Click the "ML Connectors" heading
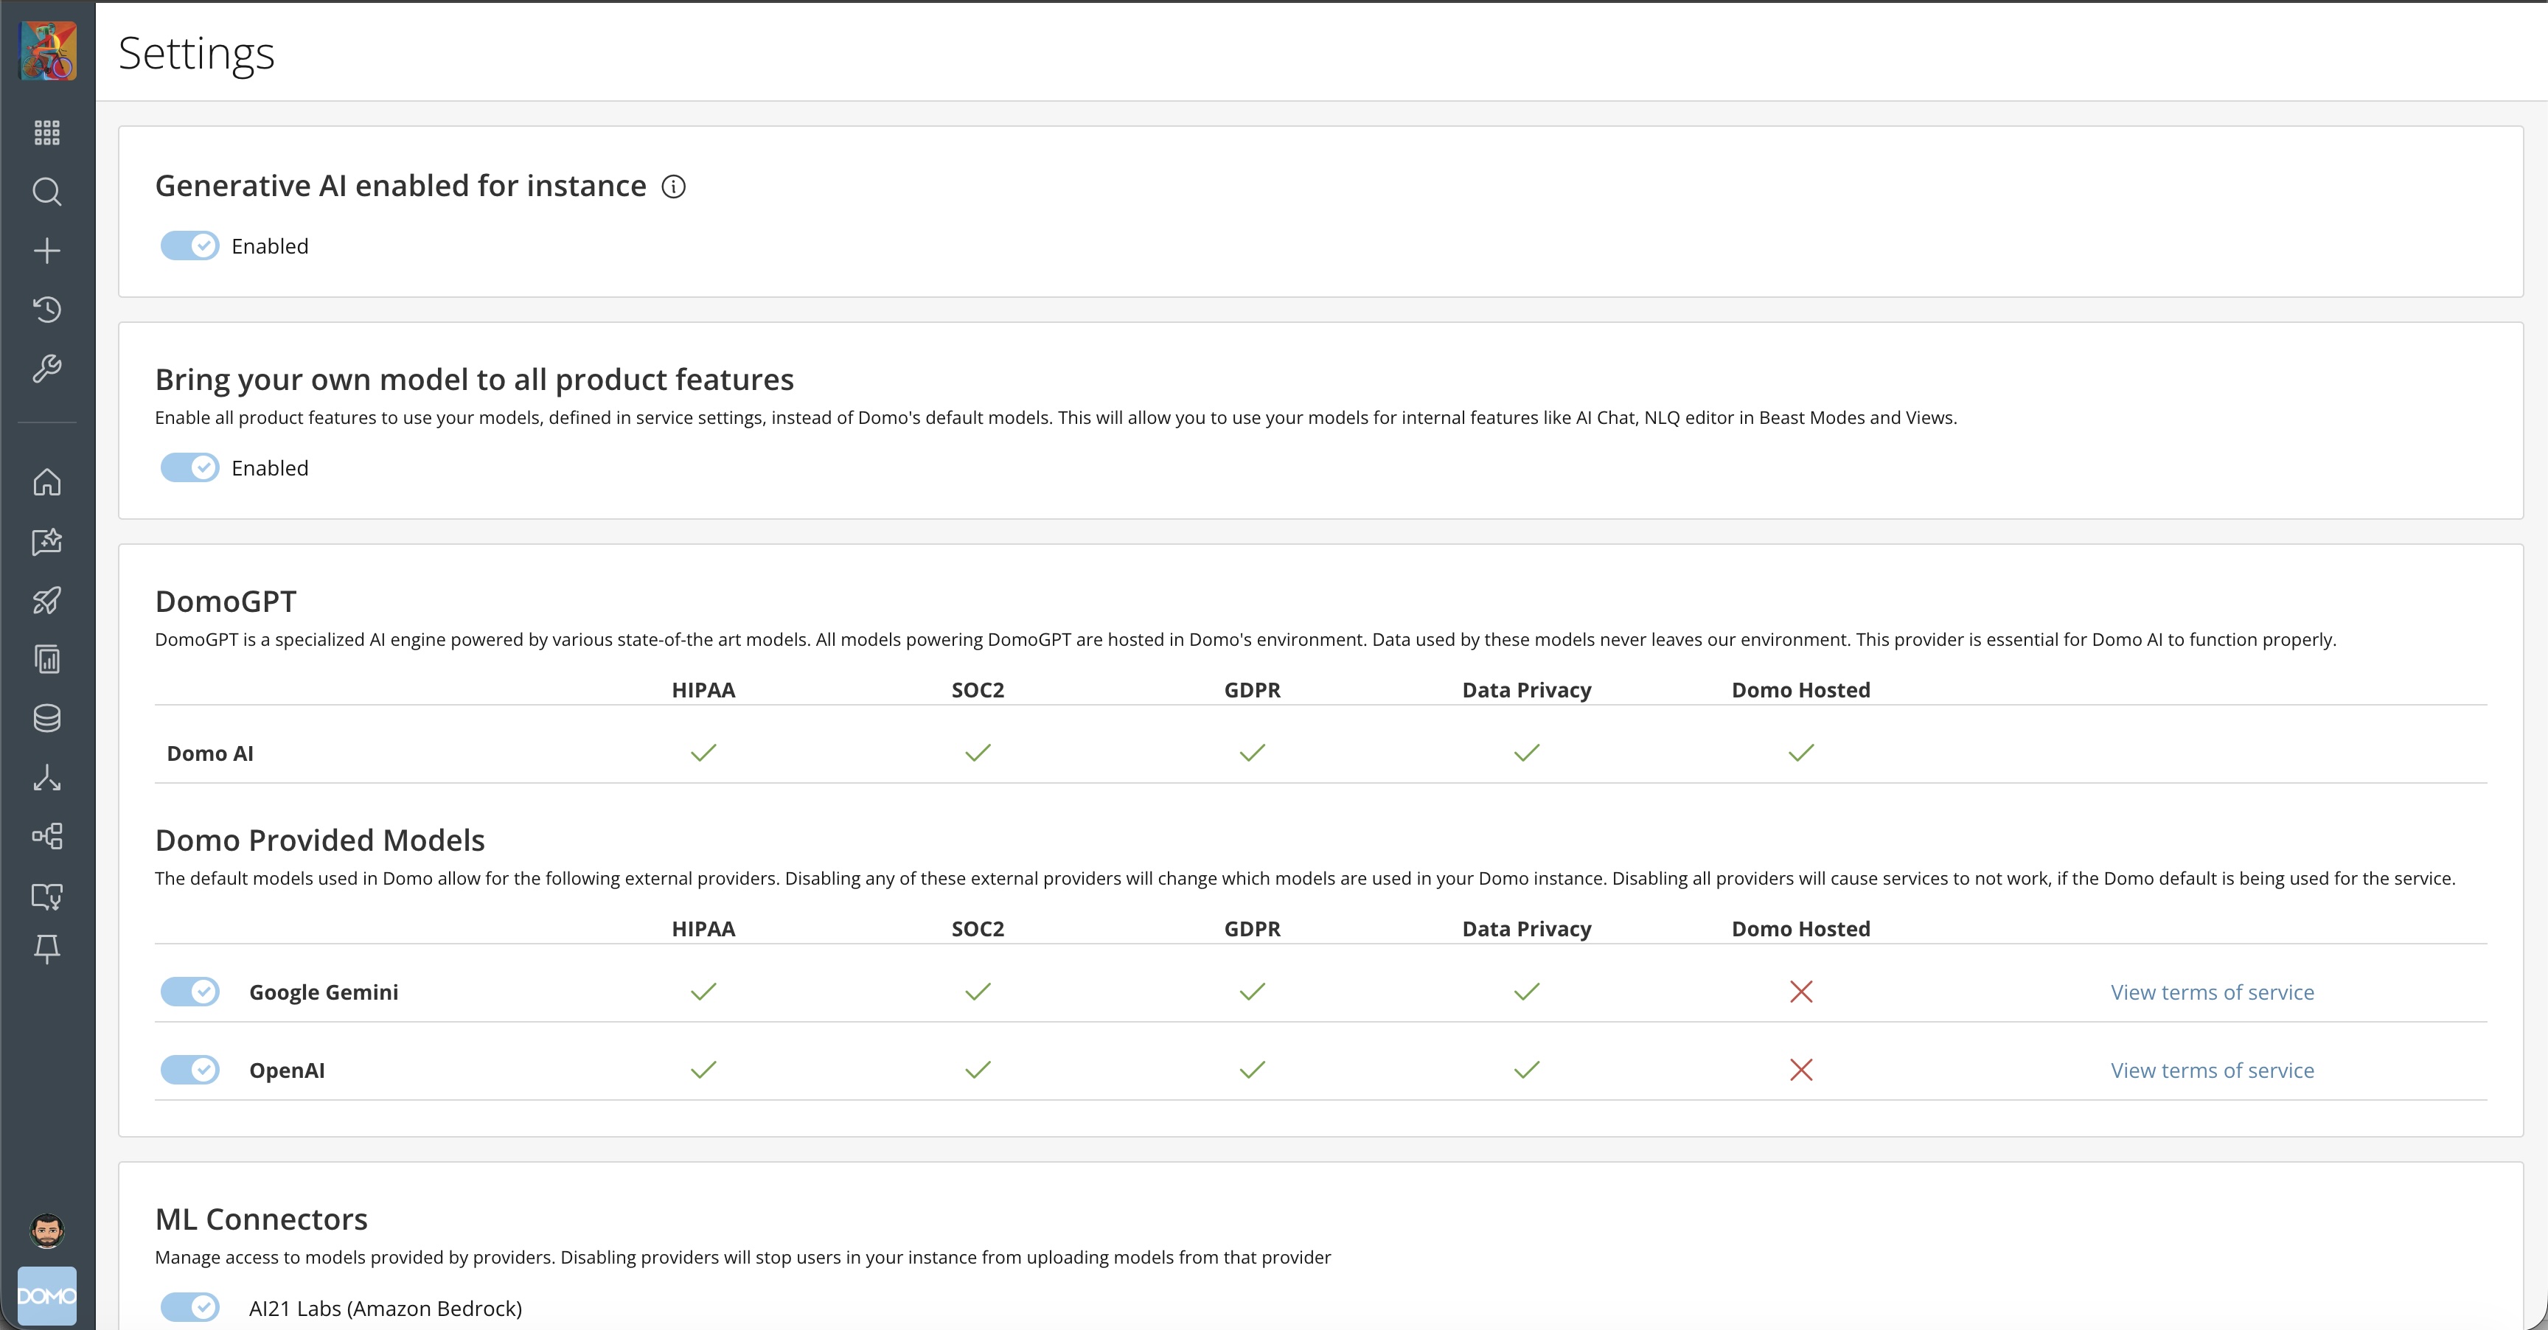Image resolution: width=2548 pixels, height=1330 pixels. pyautogui.click(x=261, y=1219)
